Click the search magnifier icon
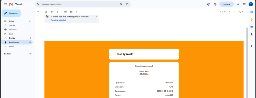 tap(39, 4)
